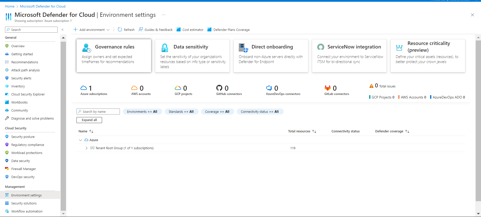Open the Standards == All filter
481x217 pixels.
click(x=181, y=112)
